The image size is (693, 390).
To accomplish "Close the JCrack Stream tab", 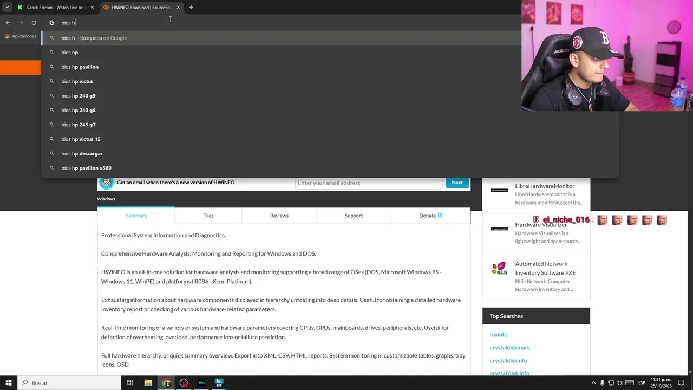I will (x=92, y=8).
